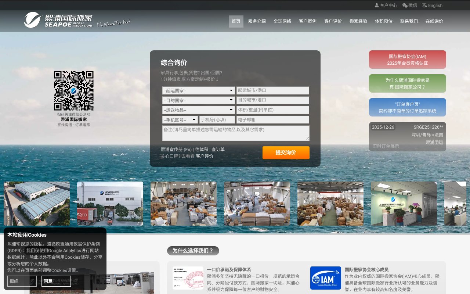Image resolution: width=470 pixels, height=294 pixels.
Task: Click the 客户中心 user icon
Action: coord(377,5)
